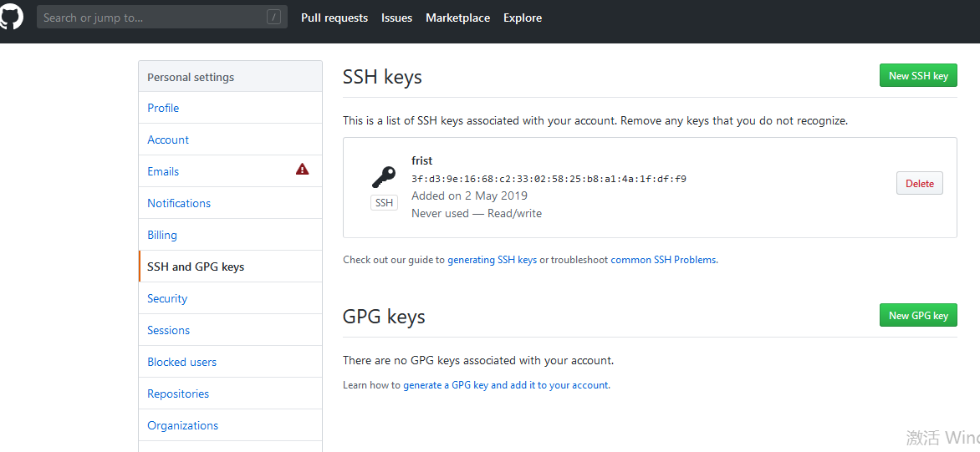980x452 pixels.
Task: Open Issues in top navigation
Action: [x=396, y=18]
